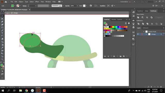Select the Paintbrush tool
The image size is (165, 93).
click(x=2, y=30)
